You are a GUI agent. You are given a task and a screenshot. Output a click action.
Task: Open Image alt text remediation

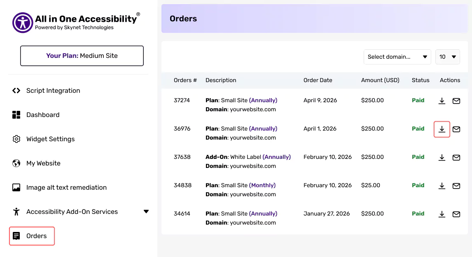tap(66, 188)
